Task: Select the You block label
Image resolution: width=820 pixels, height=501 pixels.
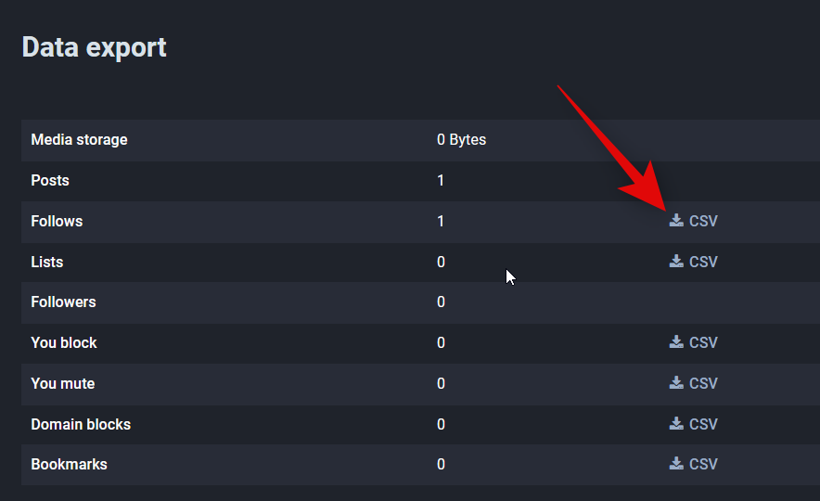Action: (64, 342)
